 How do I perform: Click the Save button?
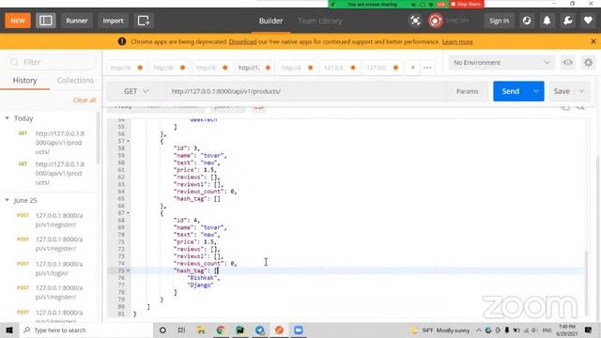[x=562, y=91]
